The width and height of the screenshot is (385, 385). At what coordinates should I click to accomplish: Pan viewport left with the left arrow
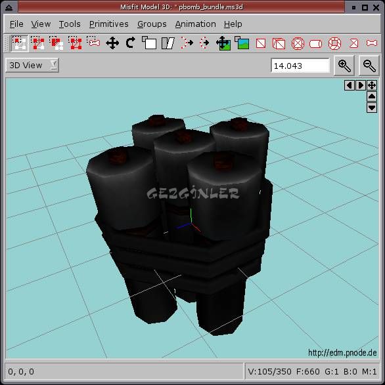pos(350,85)
